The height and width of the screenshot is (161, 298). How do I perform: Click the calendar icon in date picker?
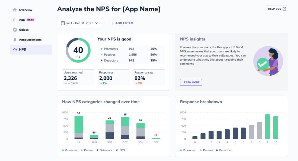[x=63, y=23]
